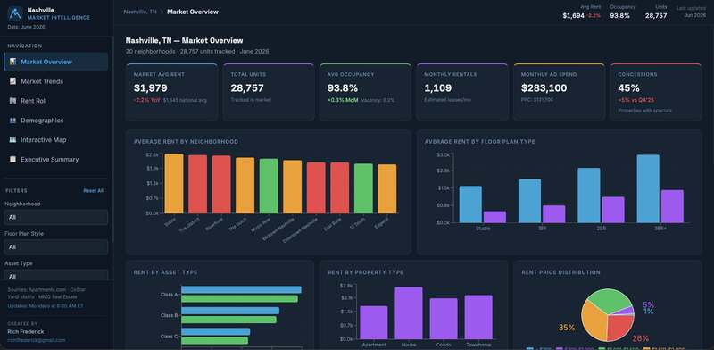Click the Market Trends sidebar icon
The height and width of the screenshot is (350, 714).
coord(12,81)
